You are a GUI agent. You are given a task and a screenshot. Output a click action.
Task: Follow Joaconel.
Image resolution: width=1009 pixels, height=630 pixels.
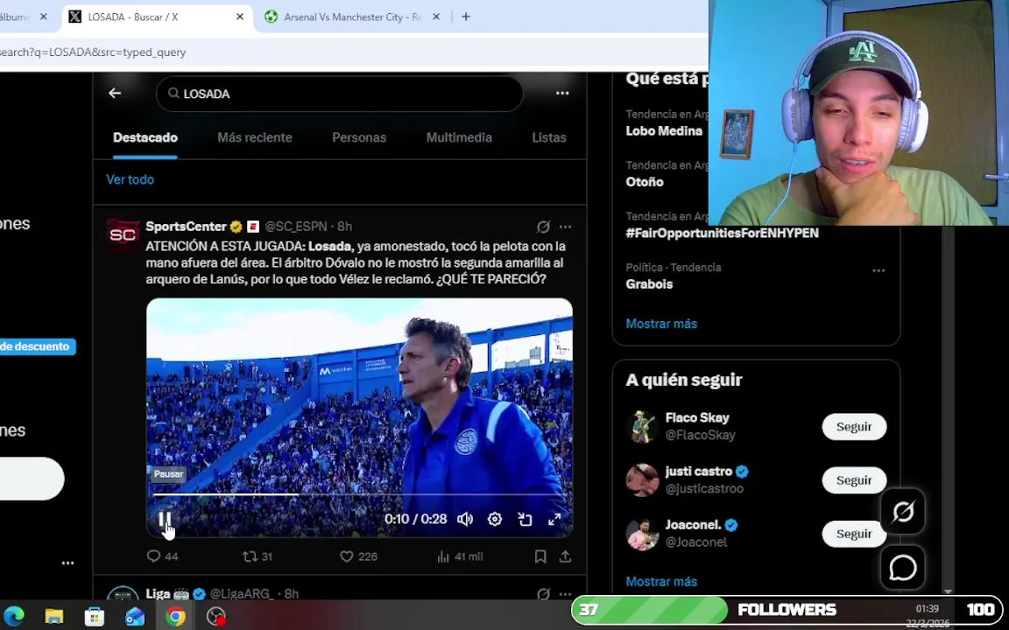point(854,535)
